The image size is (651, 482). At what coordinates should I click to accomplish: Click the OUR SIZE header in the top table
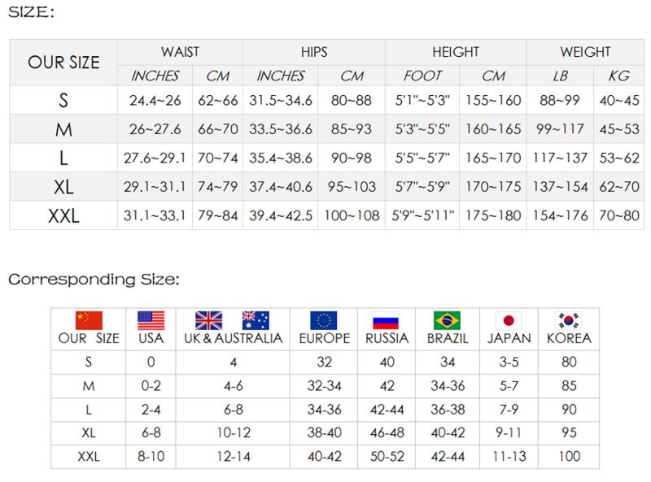tap(64, 63)
